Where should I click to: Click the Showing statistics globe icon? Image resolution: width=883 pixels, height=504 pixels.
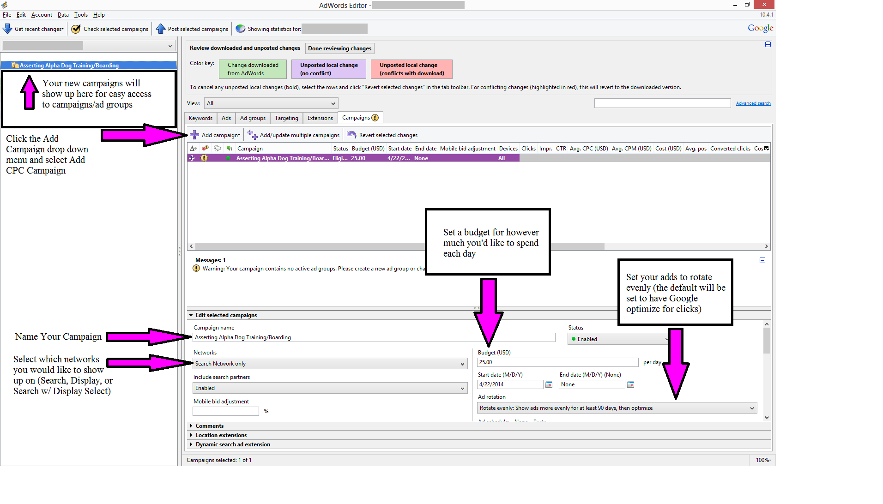click(240, 29)
